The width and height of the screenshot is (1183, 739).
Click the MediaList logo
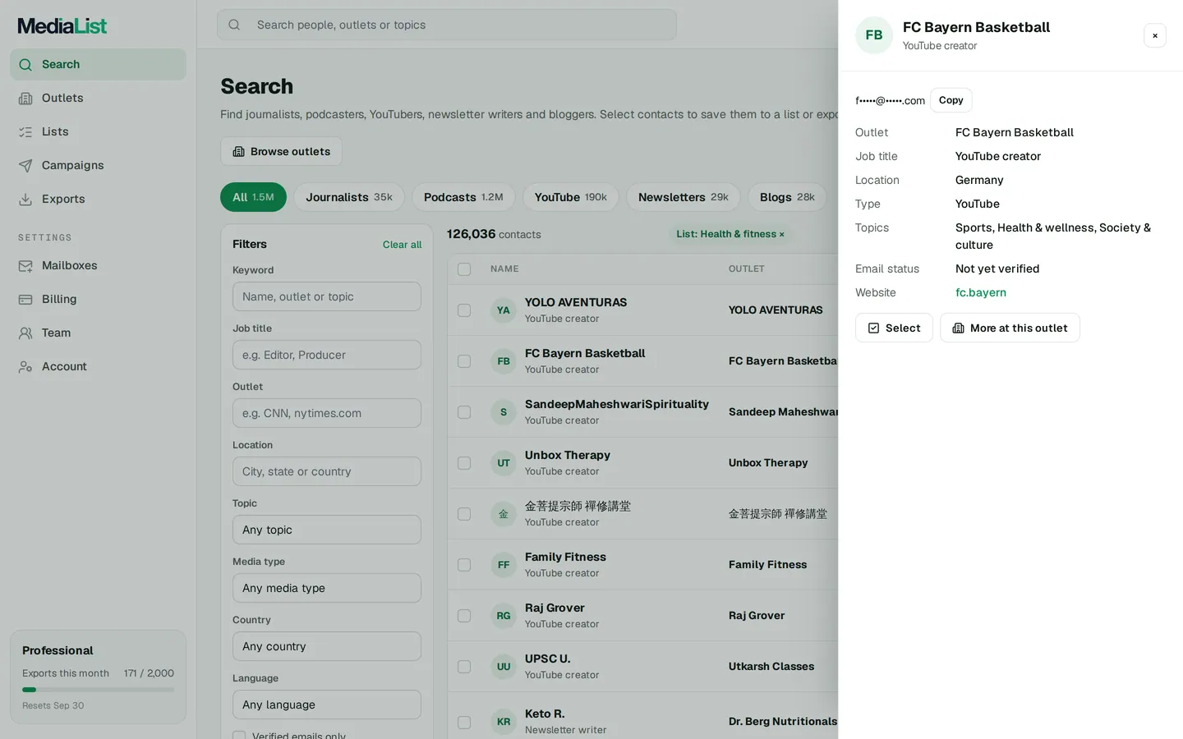pyautogui.click(x=62, y=26)
